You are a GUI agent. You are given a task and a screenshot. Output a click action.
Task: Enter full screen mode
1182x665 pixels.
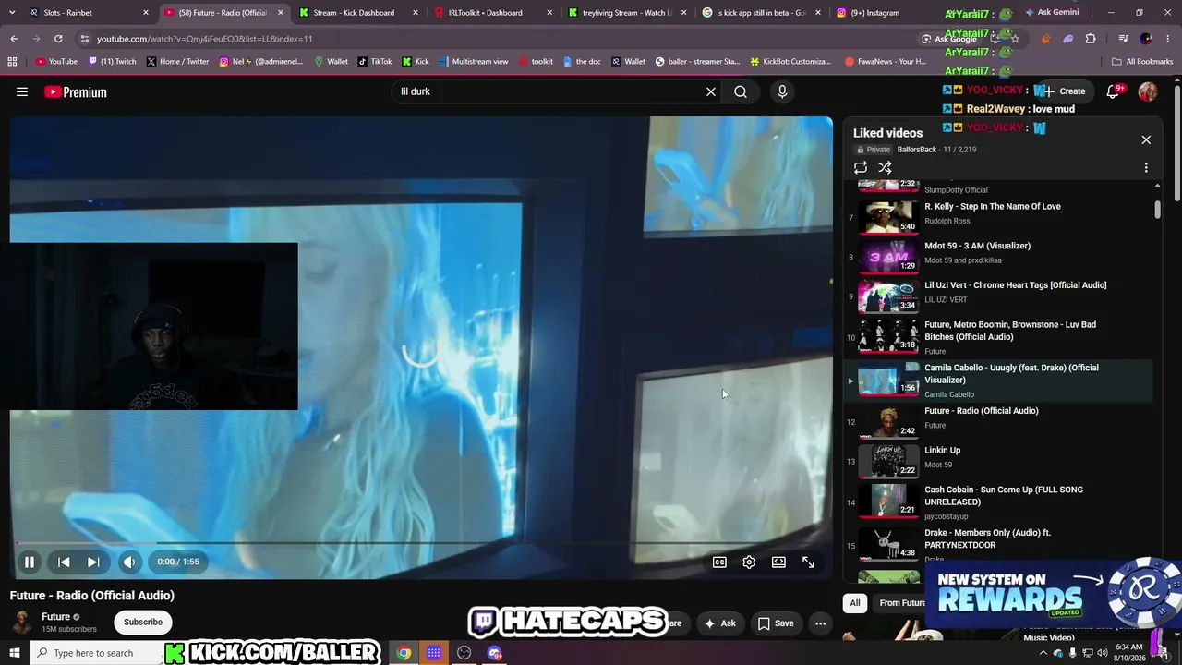[808, 562]
